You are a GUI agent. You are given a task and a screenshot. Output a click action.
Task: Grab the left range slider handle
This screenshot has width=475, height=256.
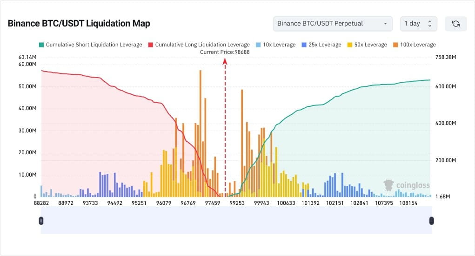[41, 221]
